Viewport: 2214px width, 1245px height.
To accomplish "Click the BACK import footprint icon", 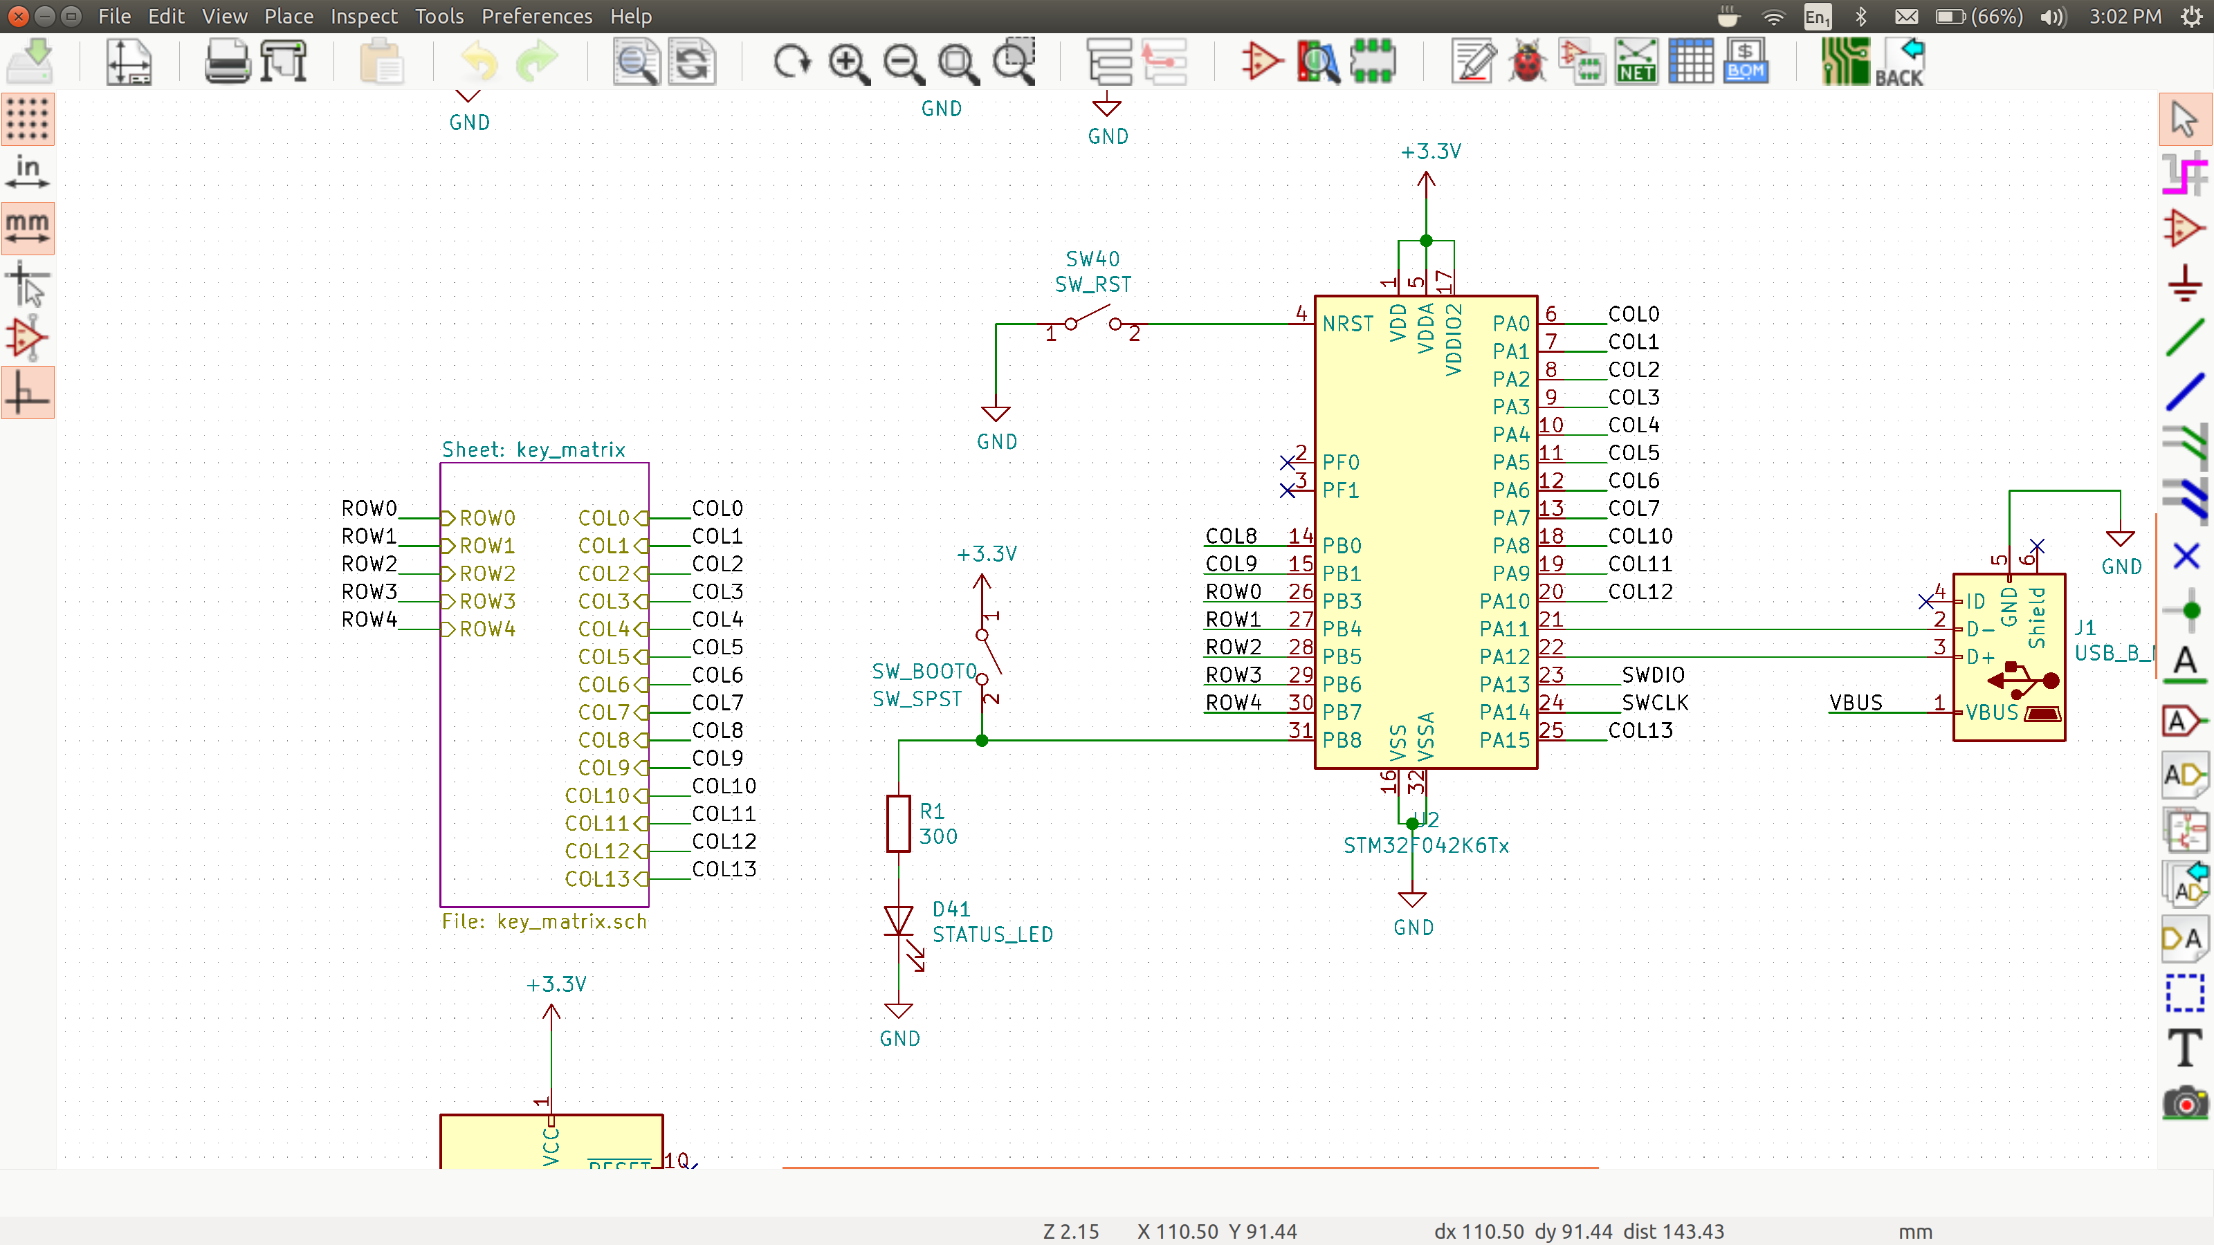I will pyautogui.click(x=1899, y=62).
